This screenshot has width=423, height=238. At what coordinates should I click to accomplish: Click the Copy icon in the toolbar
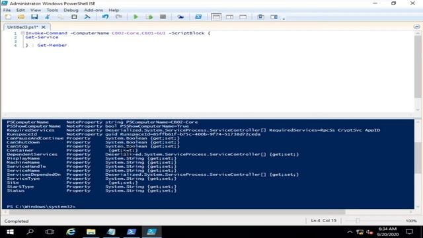pos(61,17)
